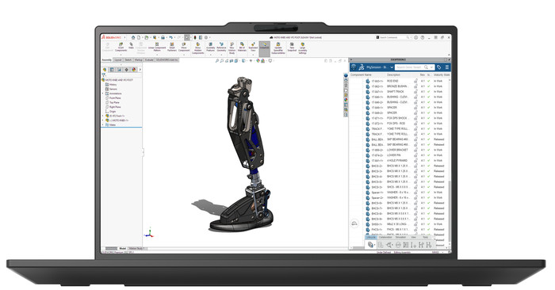Click Take Snapshot
555x290 pixels.
(x=292, y=48)
